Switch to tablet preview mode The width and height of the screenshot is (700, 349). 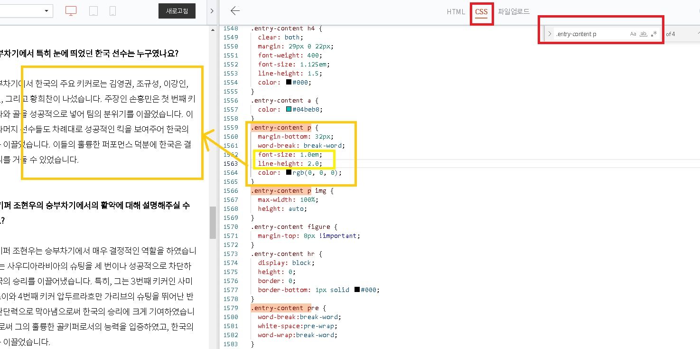(93, 10)
